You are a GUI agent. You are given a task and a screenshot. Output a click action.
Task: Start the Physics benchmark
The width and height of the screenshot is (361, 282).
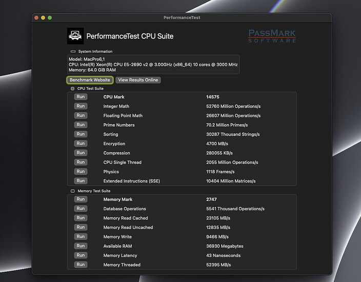click(81, 171)
